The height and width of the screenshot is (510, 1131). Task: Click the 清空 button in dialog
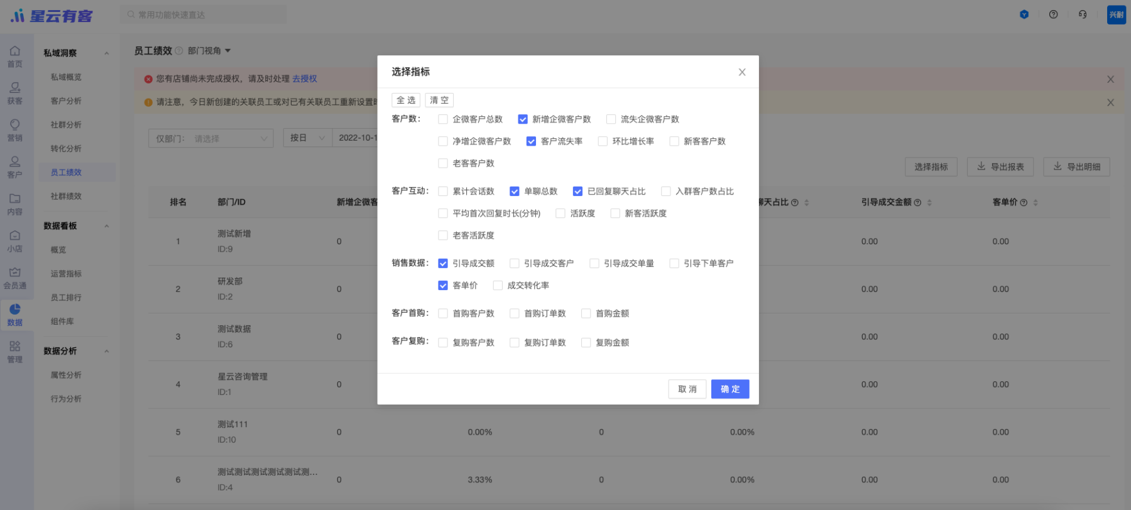pyautogui.click(x=439, y=100)
